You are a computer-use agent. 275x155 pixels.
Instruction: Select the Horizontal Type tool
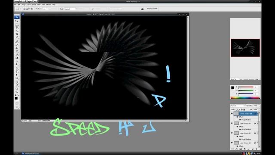pos(17,72)
